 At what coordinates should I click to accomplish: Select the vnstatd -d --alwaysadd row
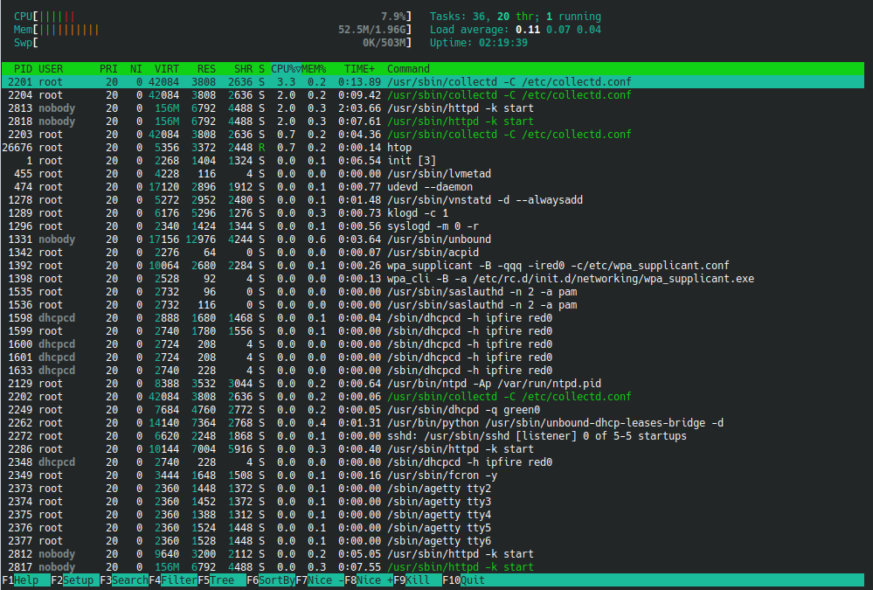click(433, 199)
